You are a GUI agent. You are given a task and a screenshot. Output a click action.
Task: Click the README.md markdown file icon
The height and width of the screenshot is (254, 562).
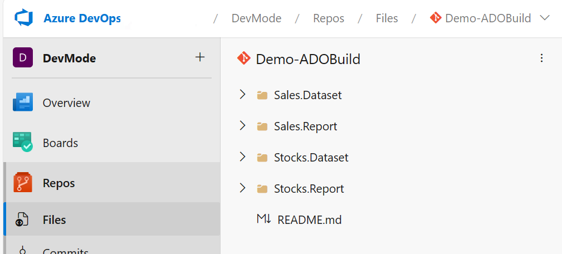click(263, 219)
